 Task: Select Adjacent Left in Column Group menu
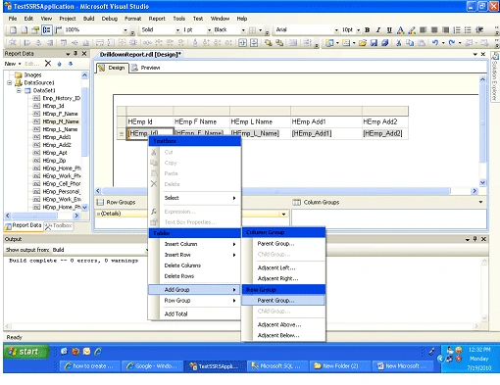tap(283, 267)
